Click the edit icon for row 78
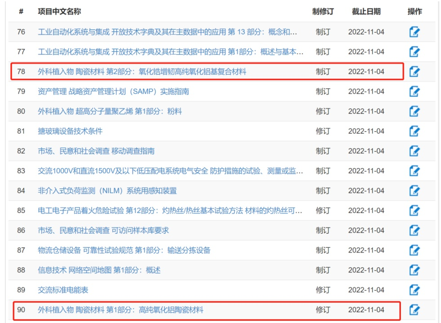This screenshot has height=323, width=441. [x=414, y=72]
